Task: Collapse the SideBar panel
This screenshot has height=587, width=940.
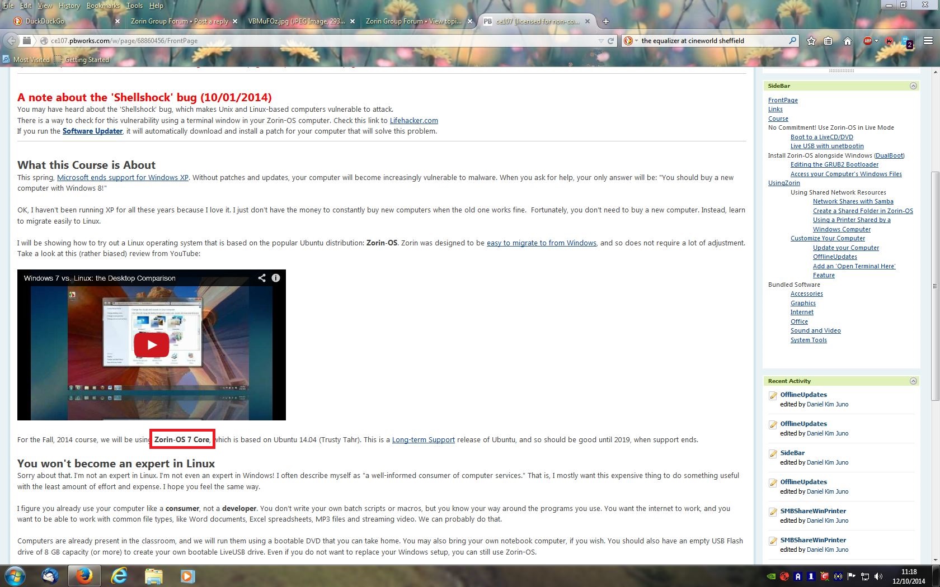Action: (x=913, y=86)
